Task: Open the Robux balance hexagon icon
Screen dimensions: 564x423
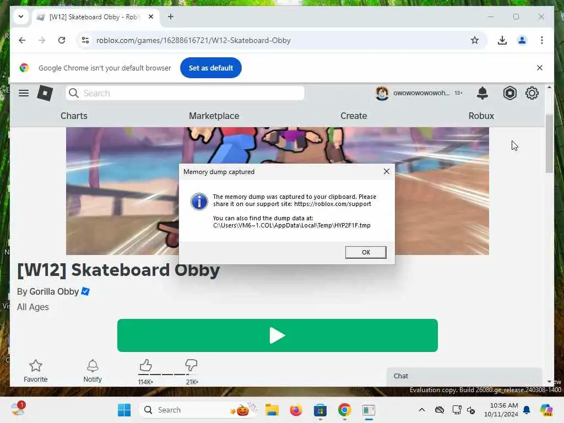Action: click(509, 93)
